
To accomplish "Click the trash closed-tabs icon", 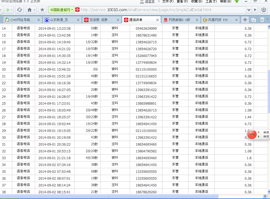I will click(262, 20).
